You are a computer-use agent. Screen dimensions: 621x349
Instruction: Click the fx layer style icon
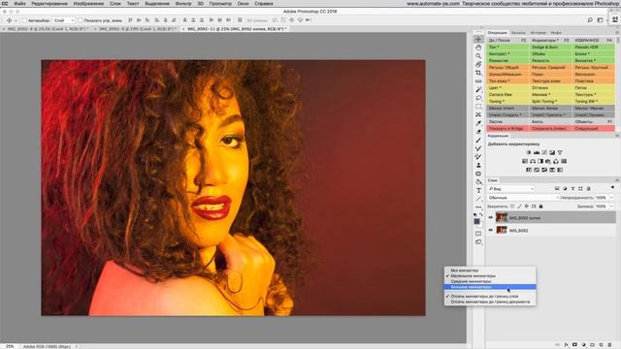pyautogui.click(x=566, y=345)
